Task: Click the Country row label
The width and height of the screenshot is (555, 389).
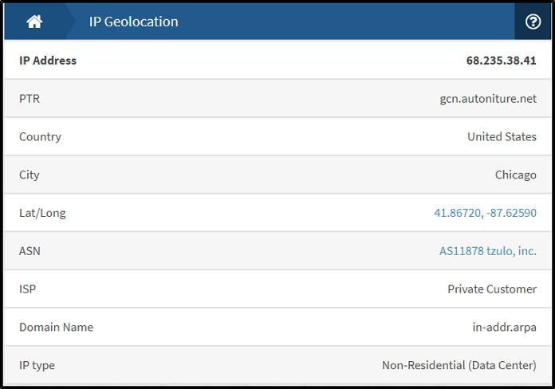Action: (40, 137)
